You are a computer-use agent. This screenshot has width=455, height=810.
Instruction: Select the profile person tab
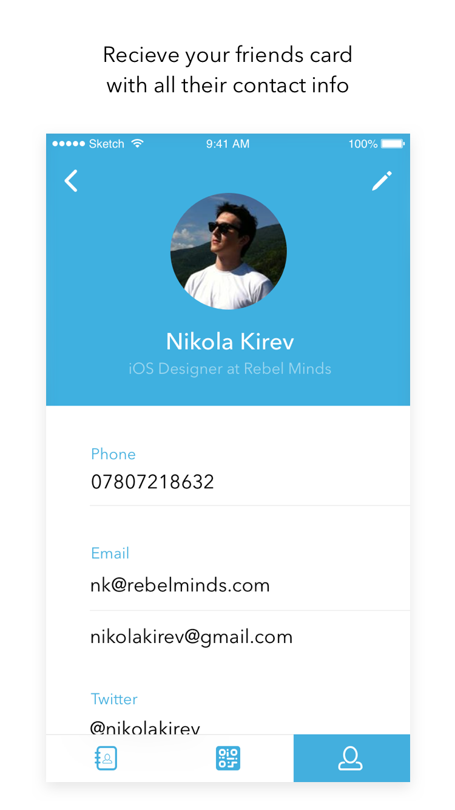[351, 758]
